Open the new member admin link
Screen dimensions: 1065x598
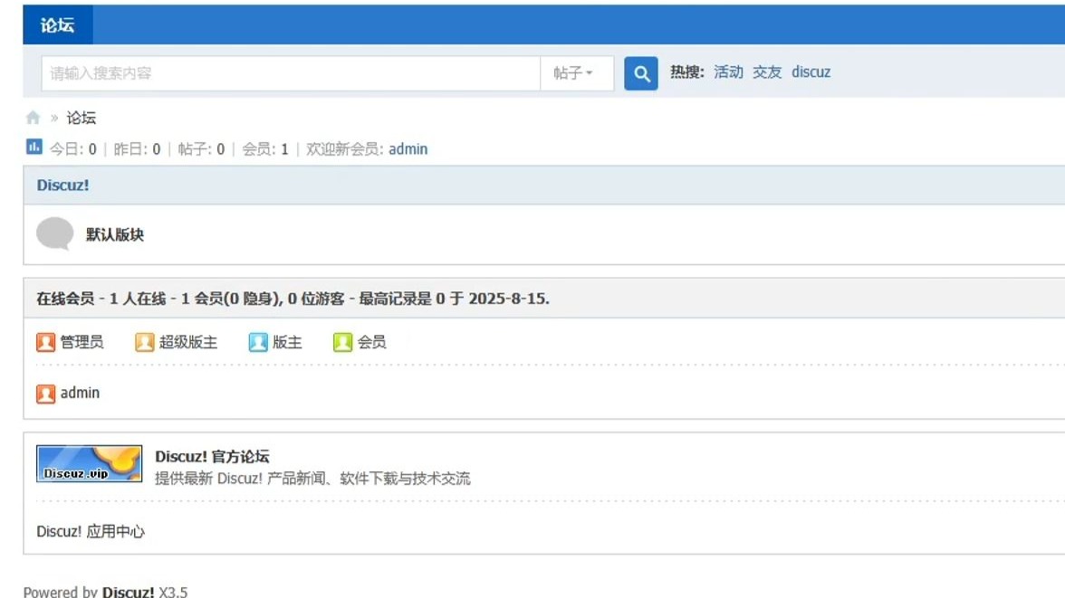click(408, 149)
